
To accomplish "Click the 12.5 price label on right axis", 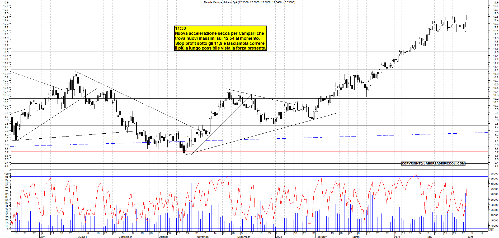I will coord(495,17).
